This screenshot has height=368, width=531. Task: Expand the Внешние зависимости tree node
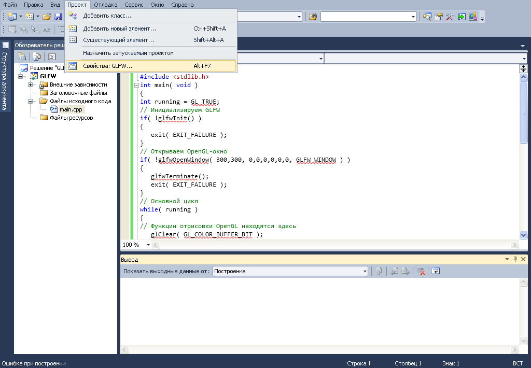pyautogui.click(x=31, y=84)
